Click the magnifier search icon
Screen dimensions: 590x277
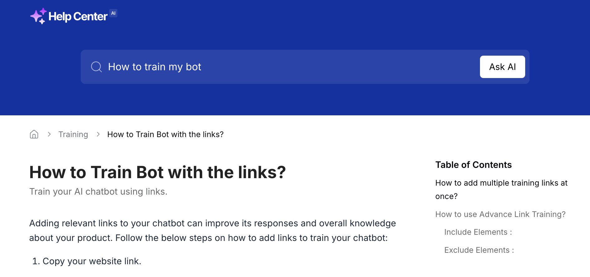pyautogui.click(x=96, y=67)
